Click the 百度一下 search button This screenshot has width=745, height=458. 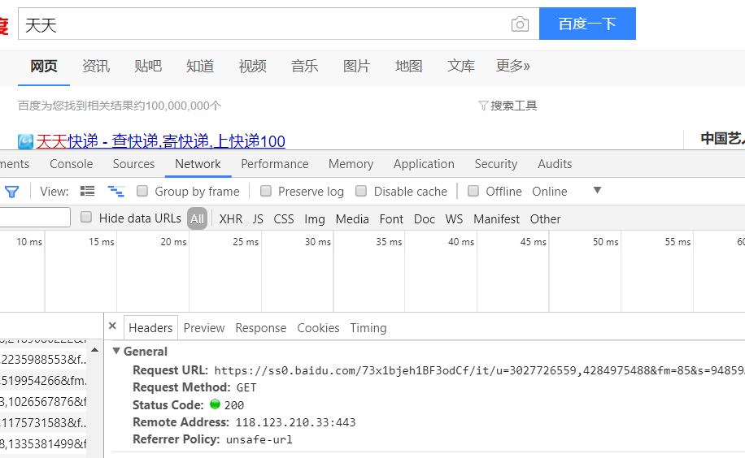587,24
